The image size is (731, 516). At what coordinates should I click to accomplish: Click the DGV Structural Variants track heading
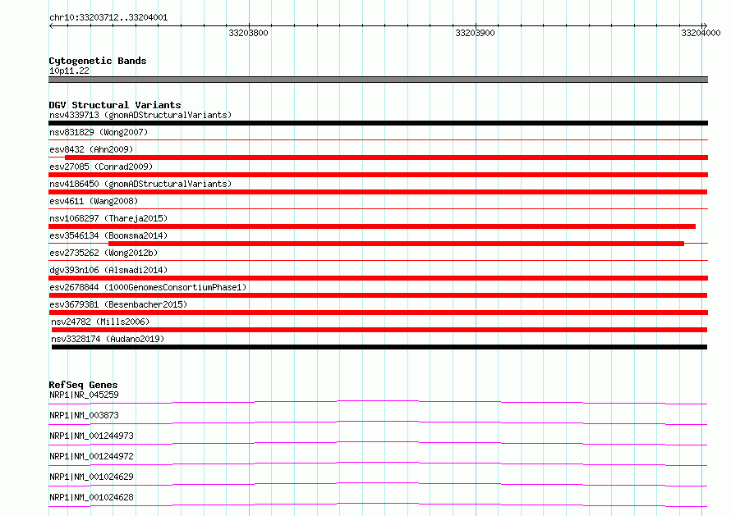point(115,105)
